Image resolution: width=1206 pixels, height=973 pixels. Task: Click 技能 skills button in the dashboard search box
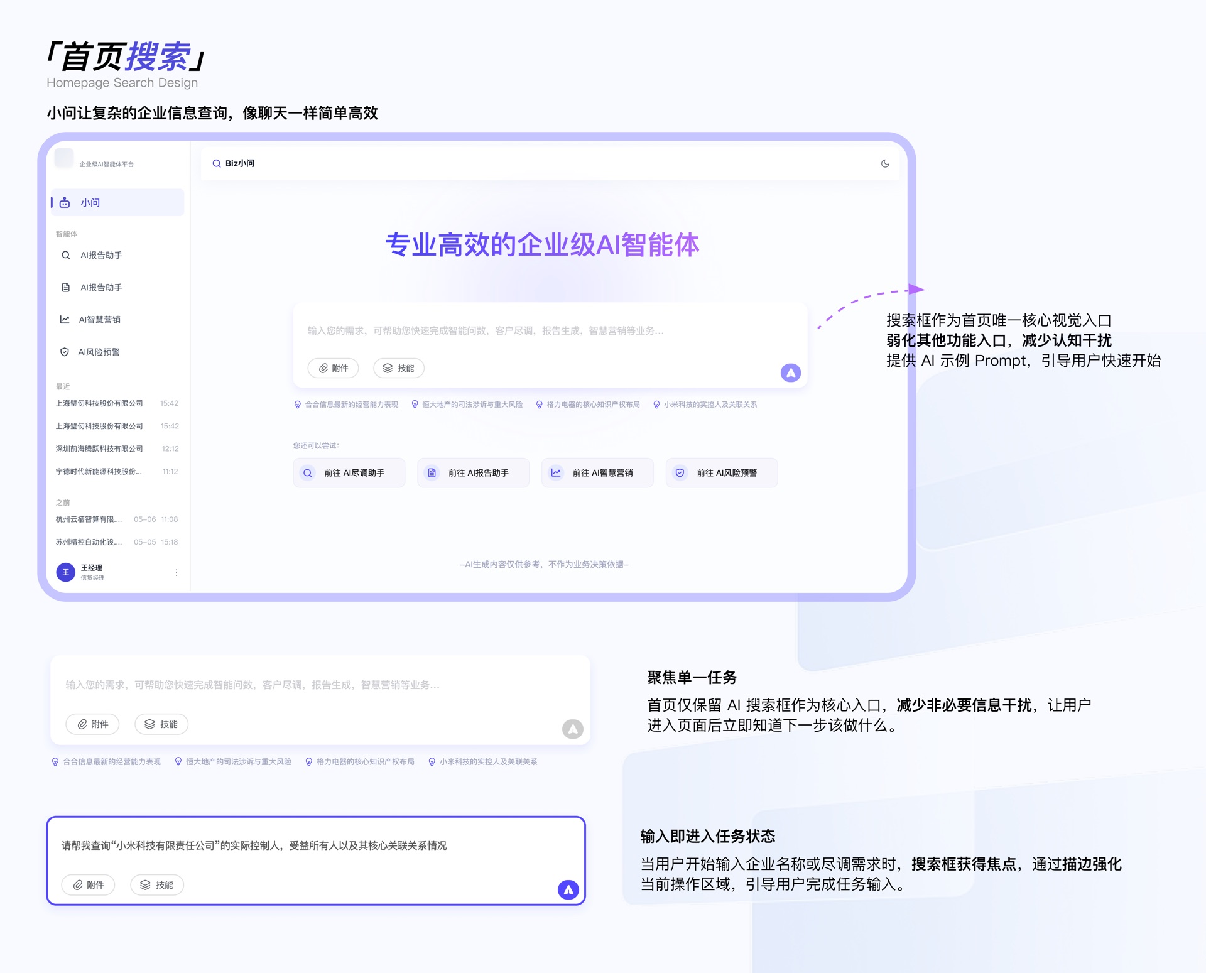point(399,368)
